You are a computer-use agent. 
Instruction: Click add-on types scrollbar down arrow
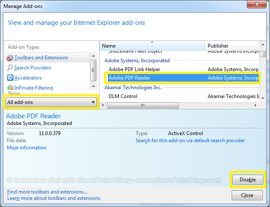pos(94,87)
